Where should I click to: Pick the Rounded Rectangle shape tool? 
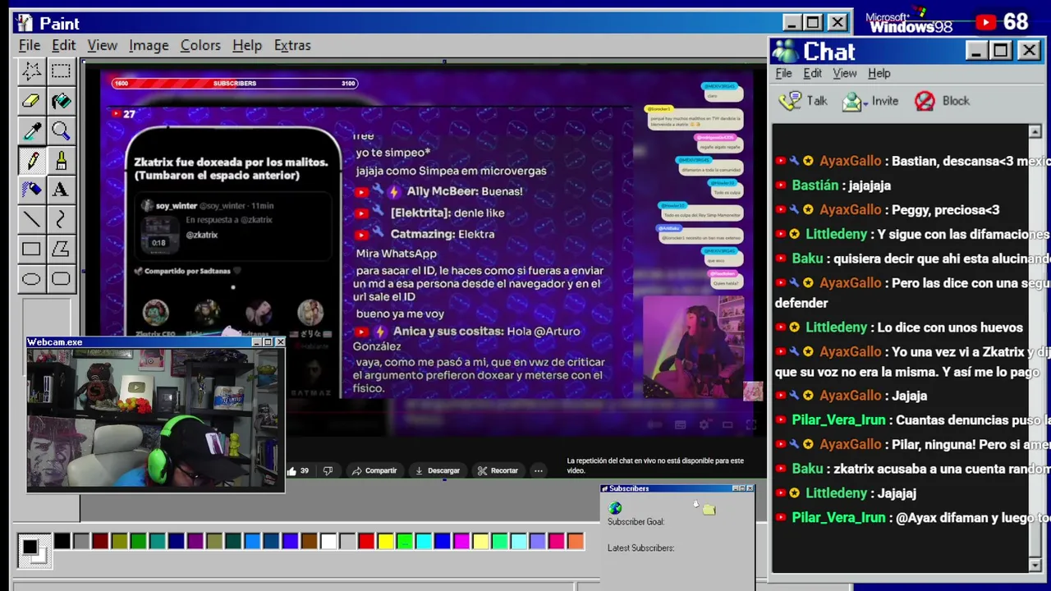(61, 278)
